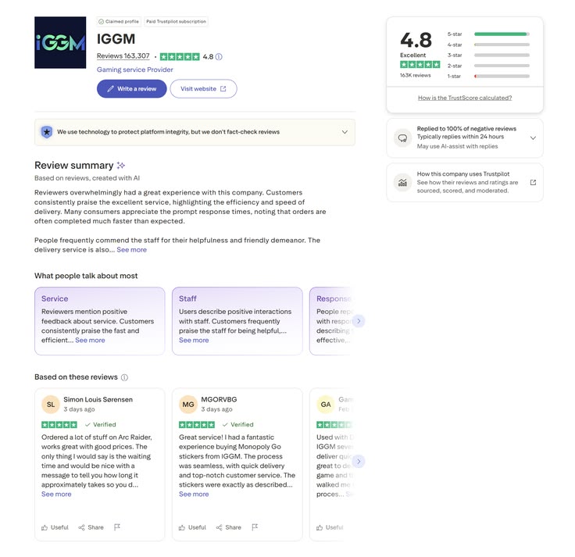The height and width of the screenshot is (557, 575).
Task: Open How is the TrustScore calculated link
Action: pyautogui.click(x=465, y=98)
